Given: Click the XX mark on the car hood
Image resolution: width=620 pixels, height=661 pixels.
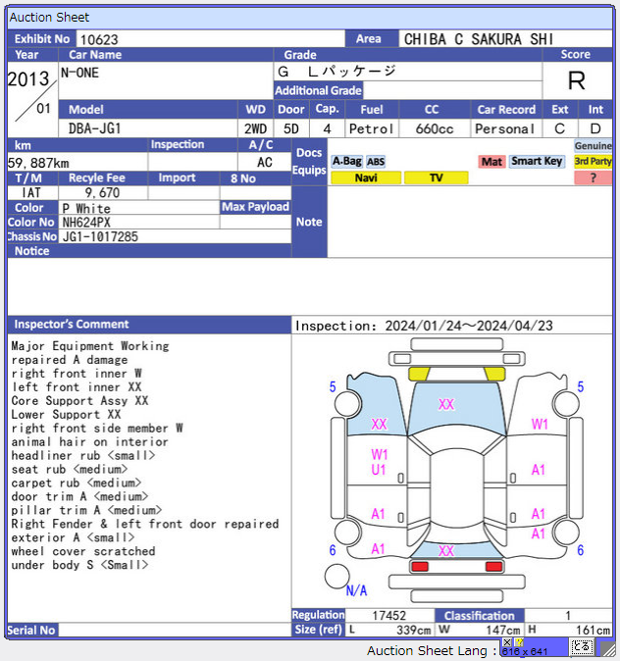Looking at the screenshot, I should 445,404.
